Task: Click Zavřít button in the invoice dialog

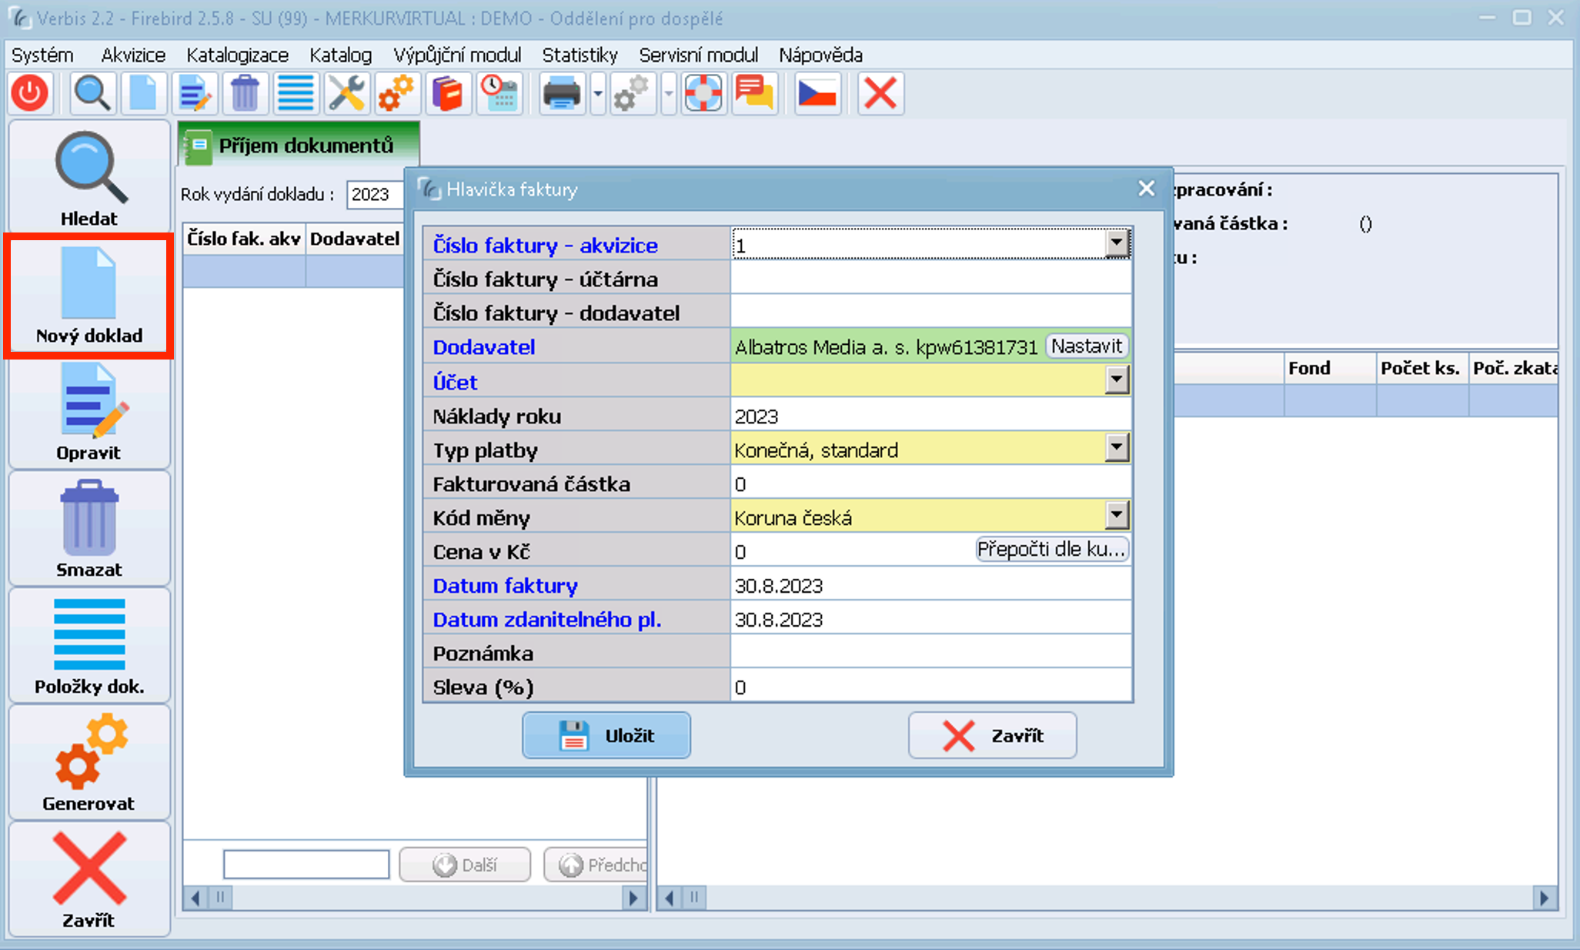Action: [992, 735]
